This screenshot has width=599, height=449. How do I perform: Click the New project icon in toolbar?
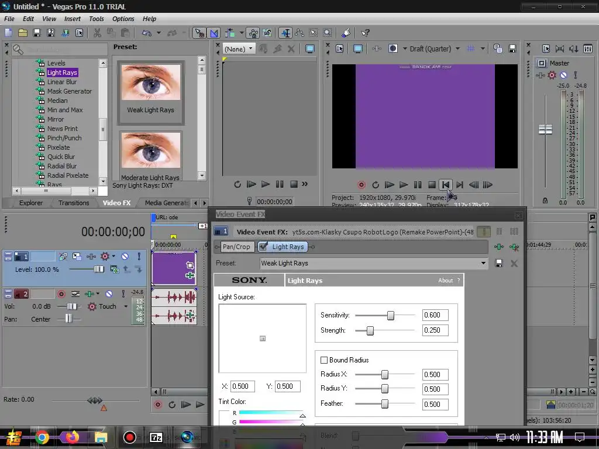8,33
